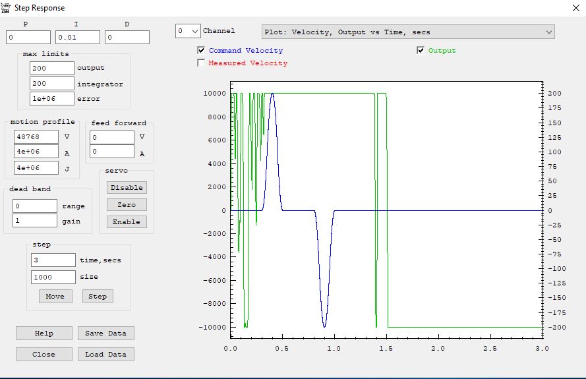Close the Step Response window

click(x=573, y=8)
